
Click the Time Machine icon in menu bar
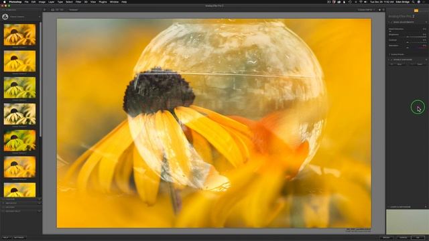350,2
